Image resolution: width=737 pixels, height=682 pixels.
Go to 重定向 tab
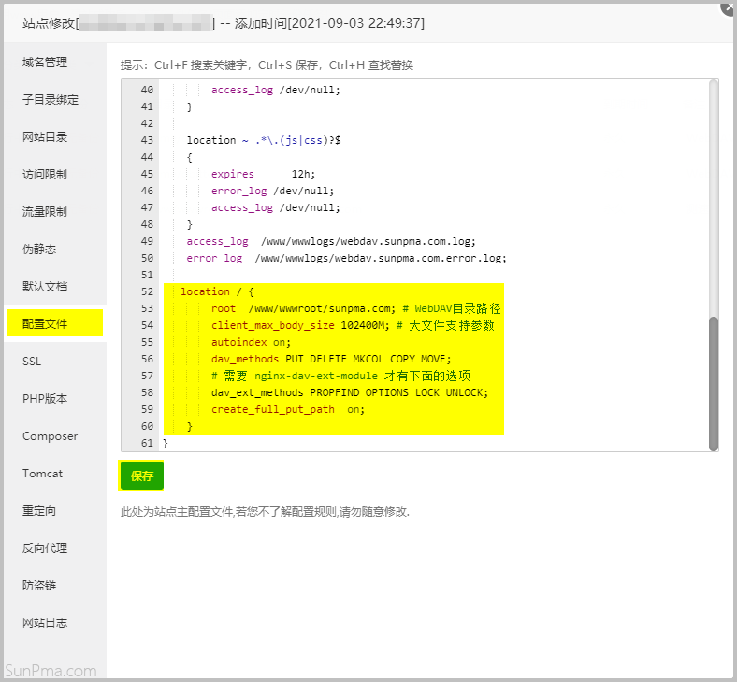tap(39, 511)
